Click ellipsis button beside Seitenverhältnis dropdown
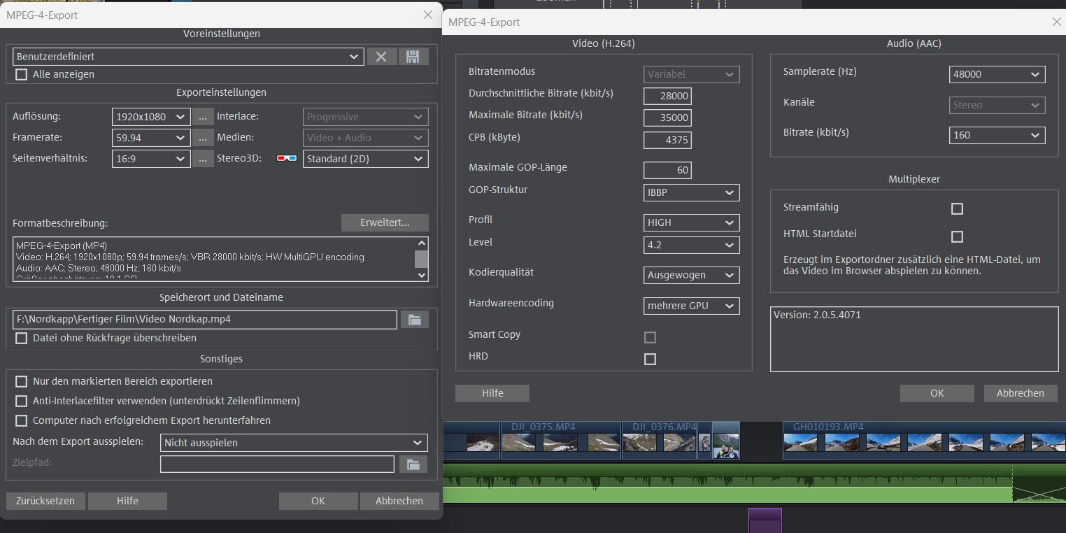Screen dimensions: 1066x533 tap(203, 159)
